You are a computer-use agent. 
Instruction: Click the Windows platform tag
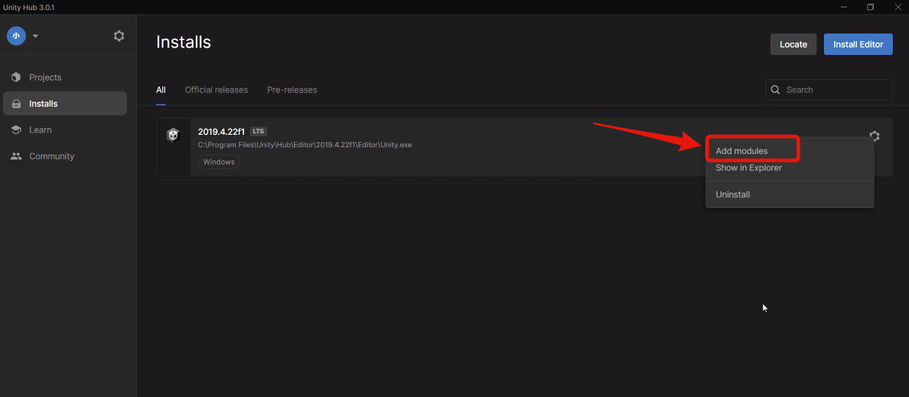click(x=219, y=162)
